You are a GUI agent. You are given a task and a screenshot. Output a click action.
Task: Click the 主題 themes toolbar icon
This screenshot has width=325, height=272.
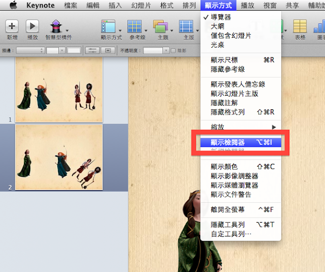point(160,26)
